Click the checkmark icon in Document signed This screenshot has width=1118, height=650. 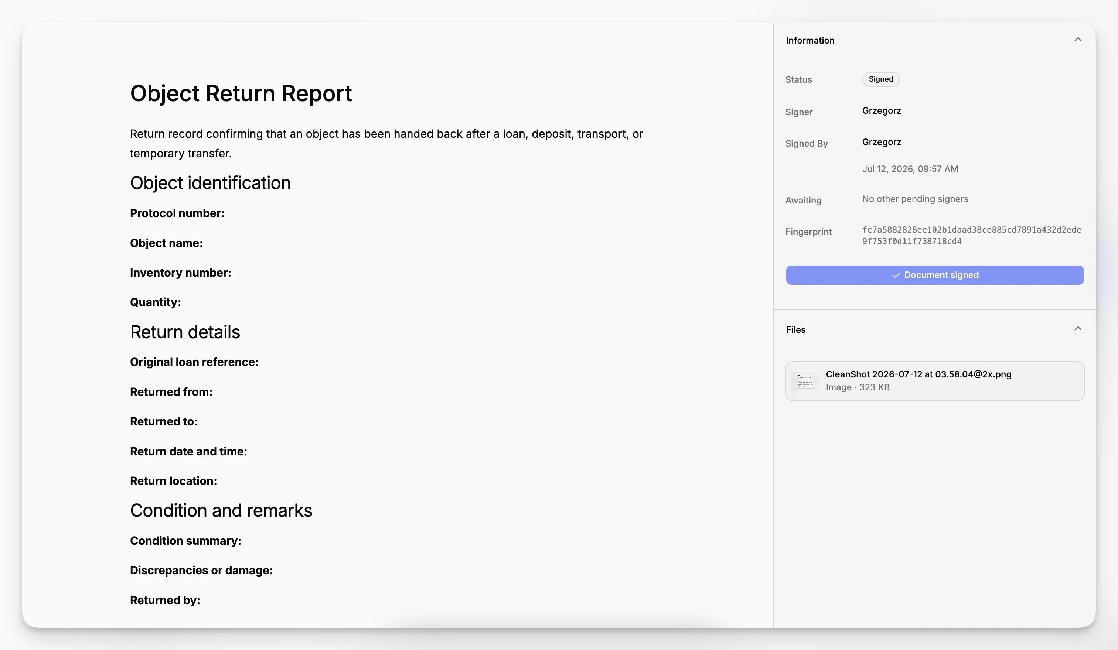[x=896, y=276]
